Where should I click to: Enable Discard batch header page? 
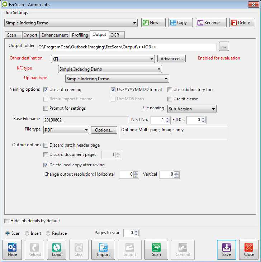(46, 145)
